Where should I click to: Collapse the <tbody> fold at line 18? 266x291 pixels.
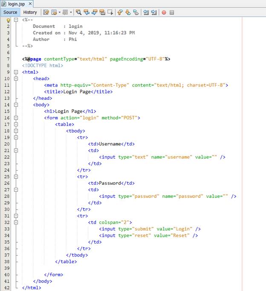pos(16,131)
